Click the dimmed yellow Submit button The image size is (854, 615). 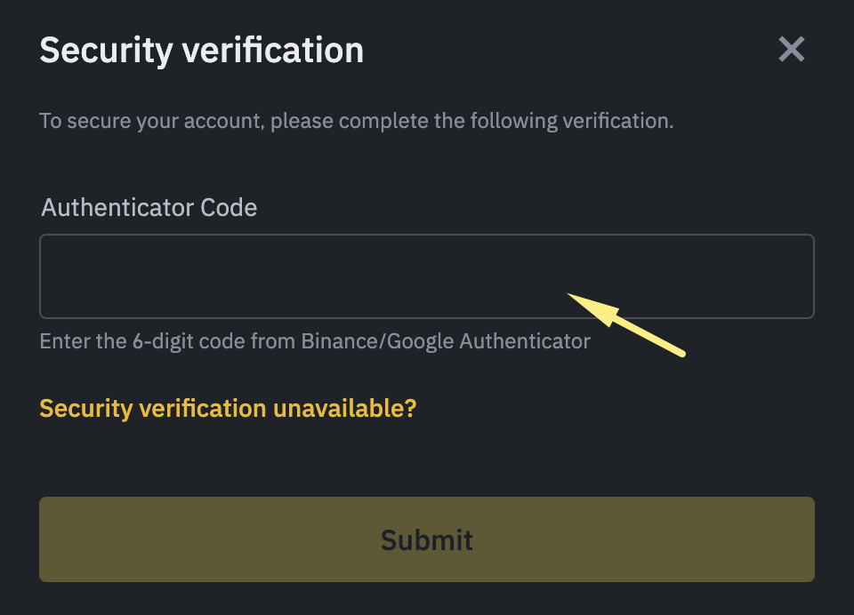click(x=426, y=539)
